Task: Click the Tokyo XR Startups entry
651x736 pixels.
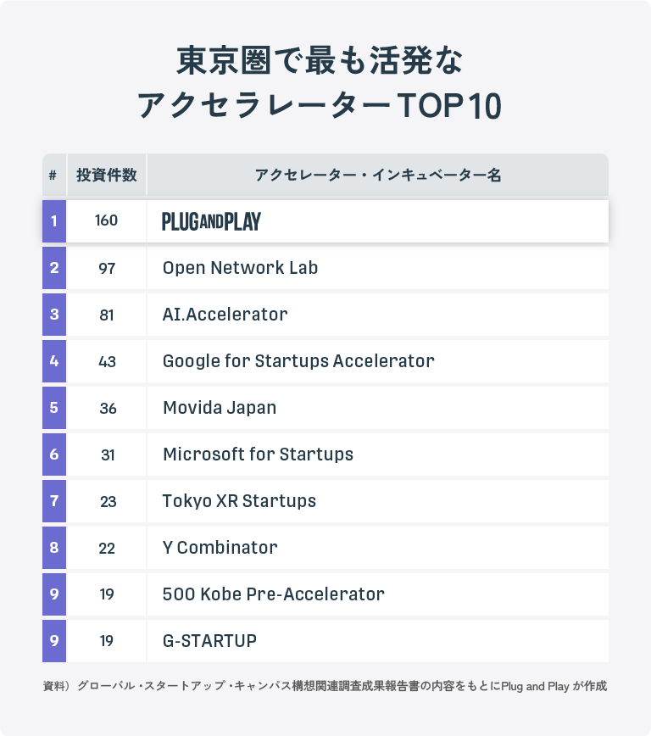Action: [x=239, y=501]
